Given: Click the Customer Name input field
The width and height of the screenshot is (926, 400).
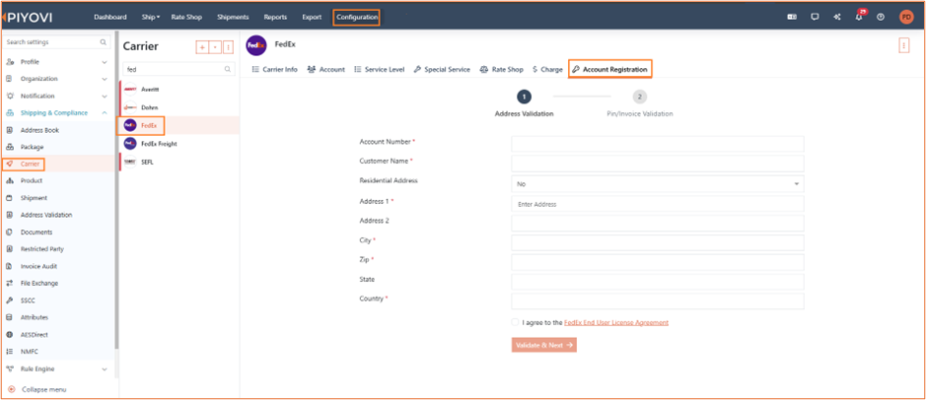Looking at the screenshot, I should click(658, 164).
